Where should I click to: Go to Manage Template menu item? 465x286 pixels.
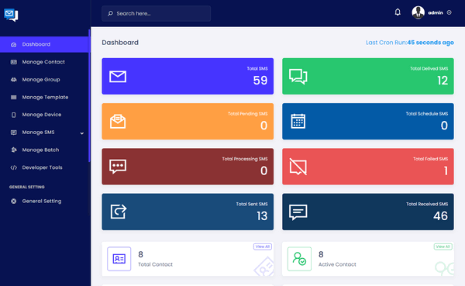point(44,97)
